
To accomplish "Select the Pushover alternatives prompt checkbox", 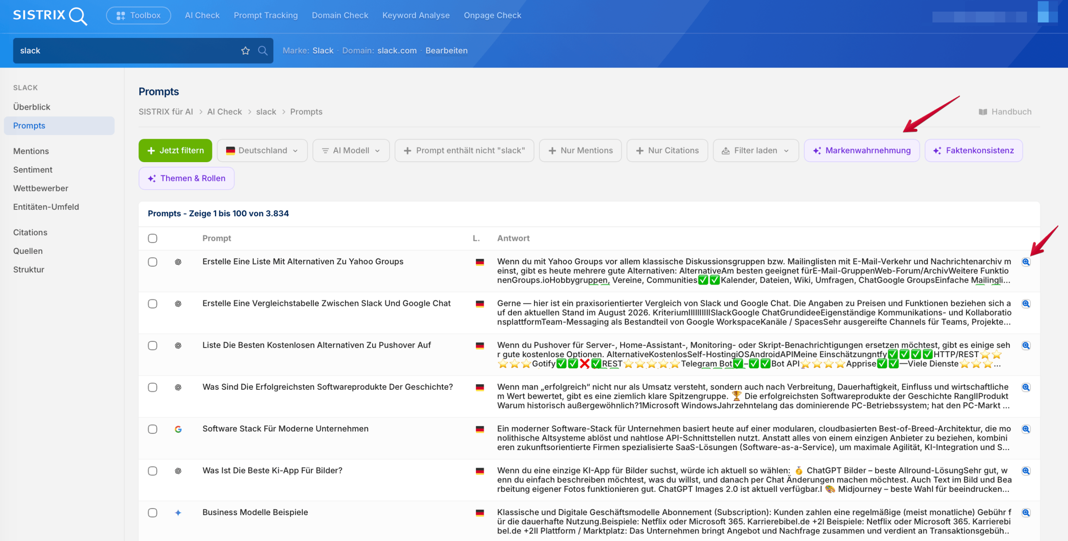I will 153,346.
